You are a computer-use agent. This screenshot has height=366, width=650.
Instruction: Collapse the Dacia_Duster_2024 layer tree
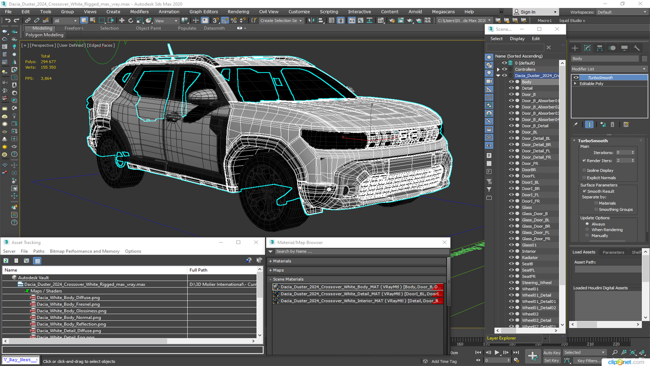498,76
